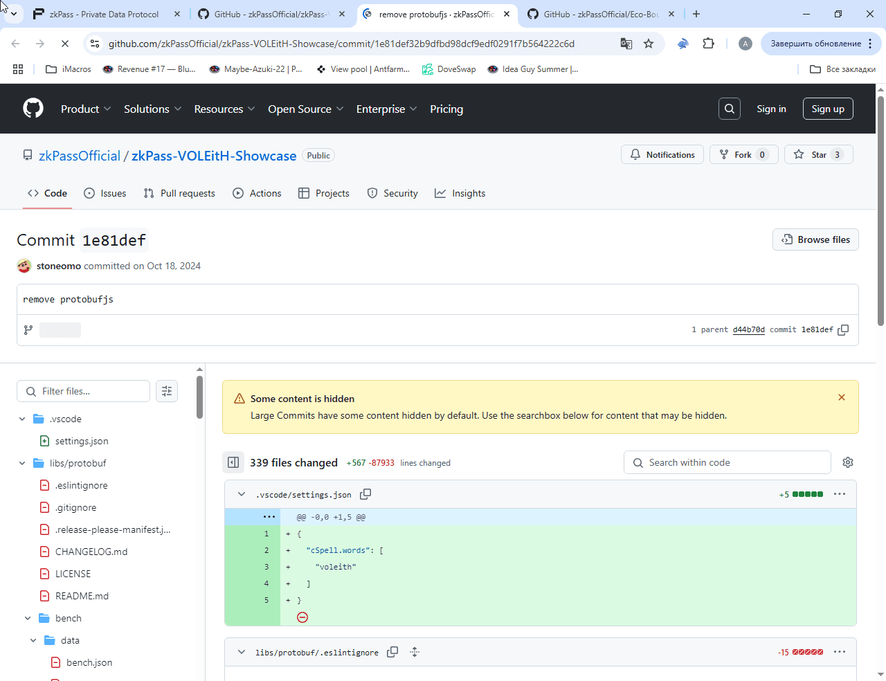This screenshot has width=886, height=681.
Task: Collapse the libs/protobuf/.eslintignore diff
Action: coord(242,652)
